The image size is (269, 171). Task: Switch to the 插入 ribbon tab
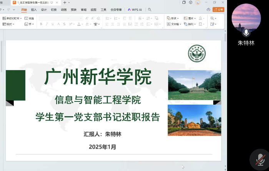34,10
